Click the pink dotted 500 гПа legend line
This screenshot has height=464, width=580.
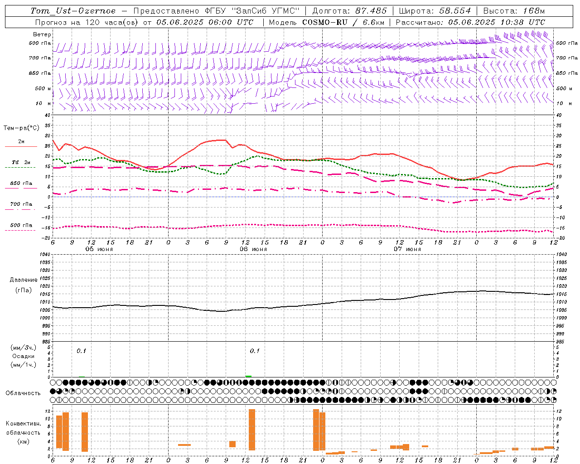20,230
